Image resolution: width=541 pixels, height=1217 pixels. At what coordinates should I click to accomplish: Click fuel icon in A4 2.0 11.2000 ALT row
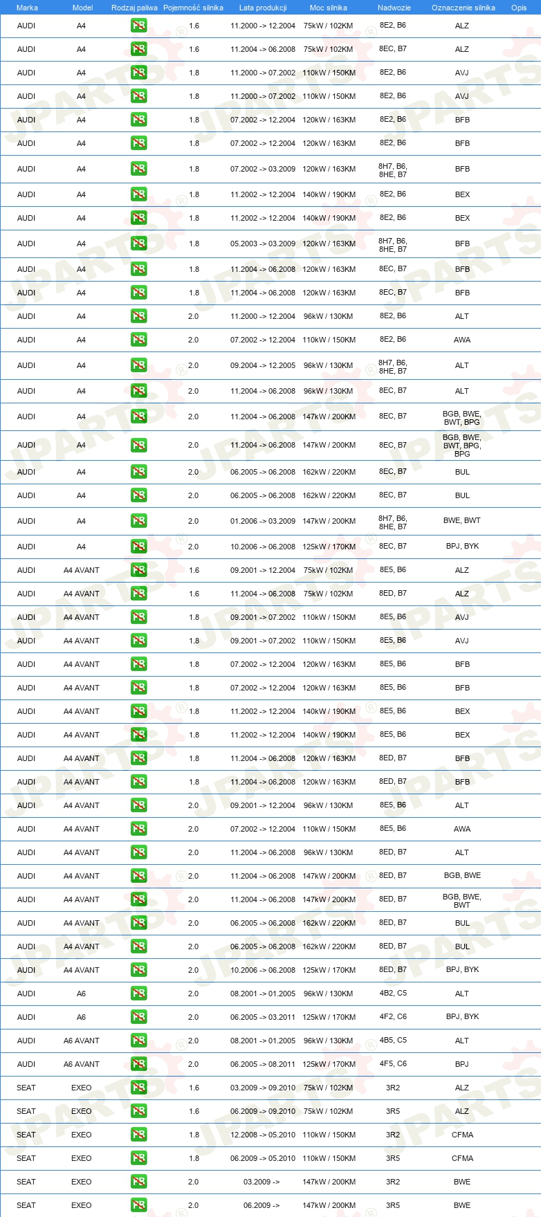(138, 316)
